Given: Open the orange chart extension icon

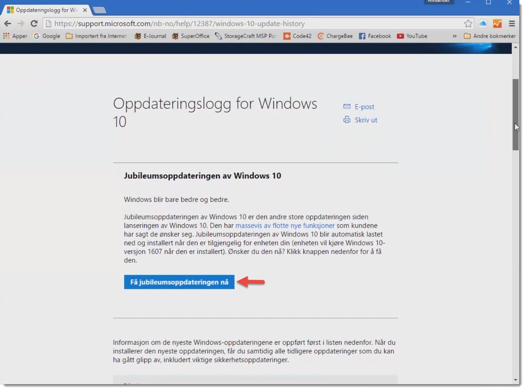Looking at the screenshot, I should click(x=497, y=24).
